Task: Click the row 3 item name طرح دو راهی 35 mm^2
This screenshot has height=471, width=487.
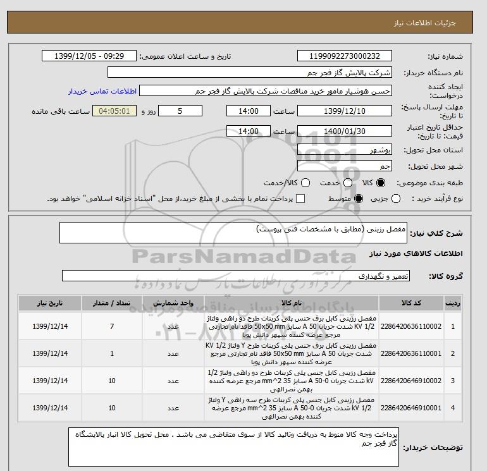Action: click(292, 381)
